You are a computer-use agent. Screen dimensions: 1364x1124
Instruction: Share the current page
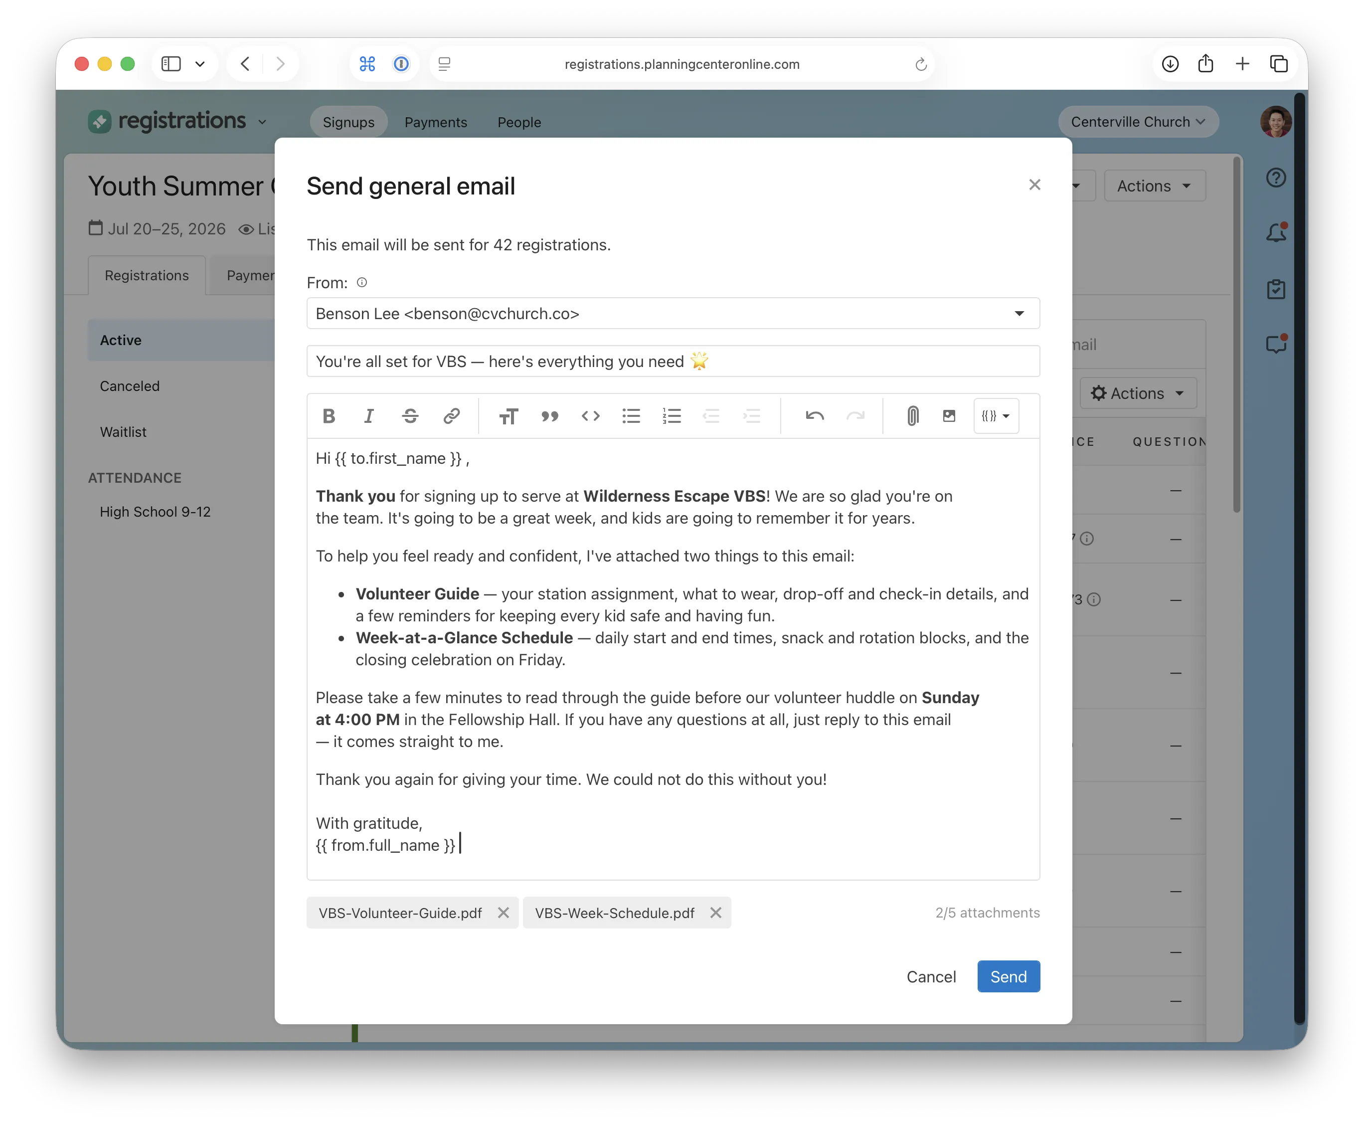[x=1205, y=63]
